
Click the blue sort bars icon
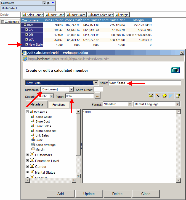pos(171,96)
